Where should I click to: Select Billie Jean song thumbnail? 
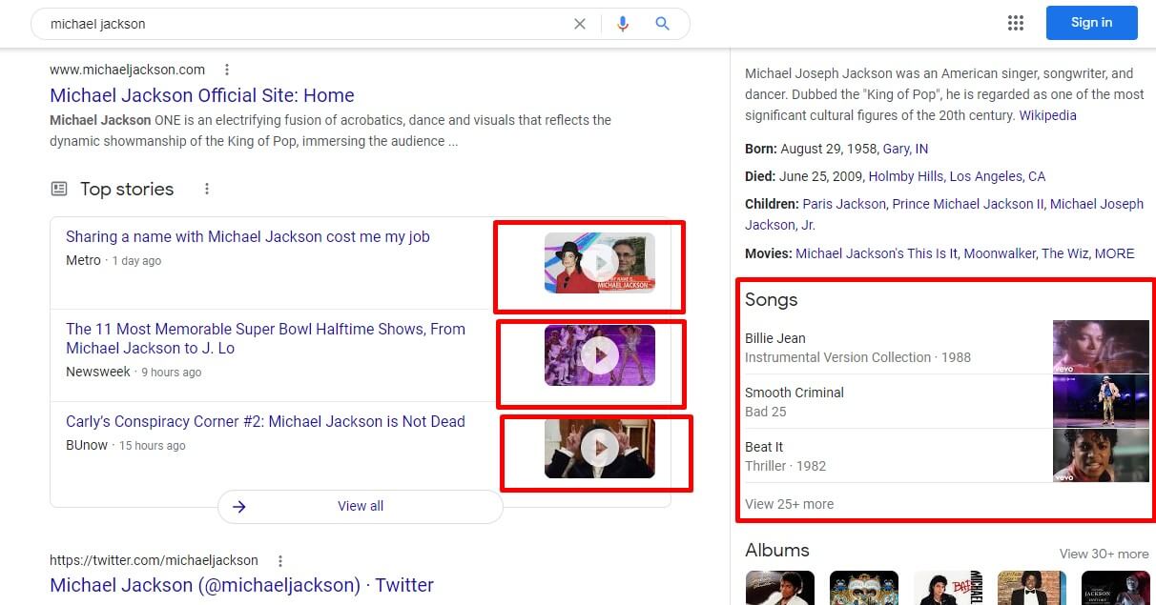pos(1101,347)
